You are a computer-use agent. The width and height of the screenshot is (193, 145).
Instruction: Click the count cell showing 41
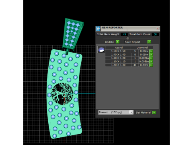coord(135,65)
